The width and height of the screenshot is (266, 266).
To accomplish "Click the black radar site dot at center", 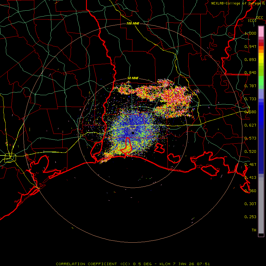I will 133,133.
